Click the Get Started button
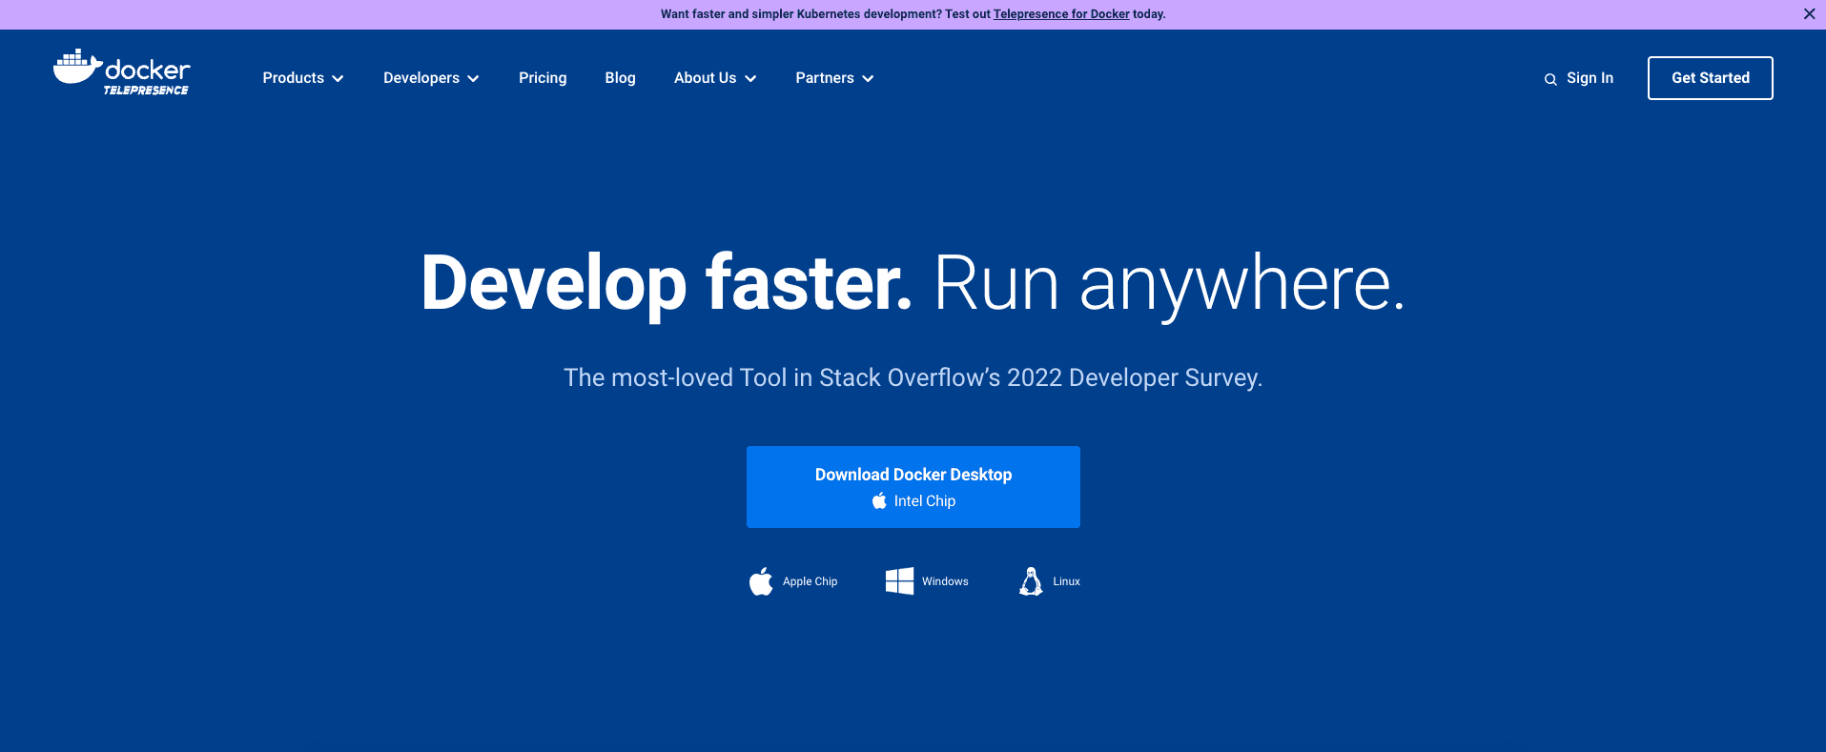The width and height of the screenshot is (1826, 752). tap(1710, 78)
